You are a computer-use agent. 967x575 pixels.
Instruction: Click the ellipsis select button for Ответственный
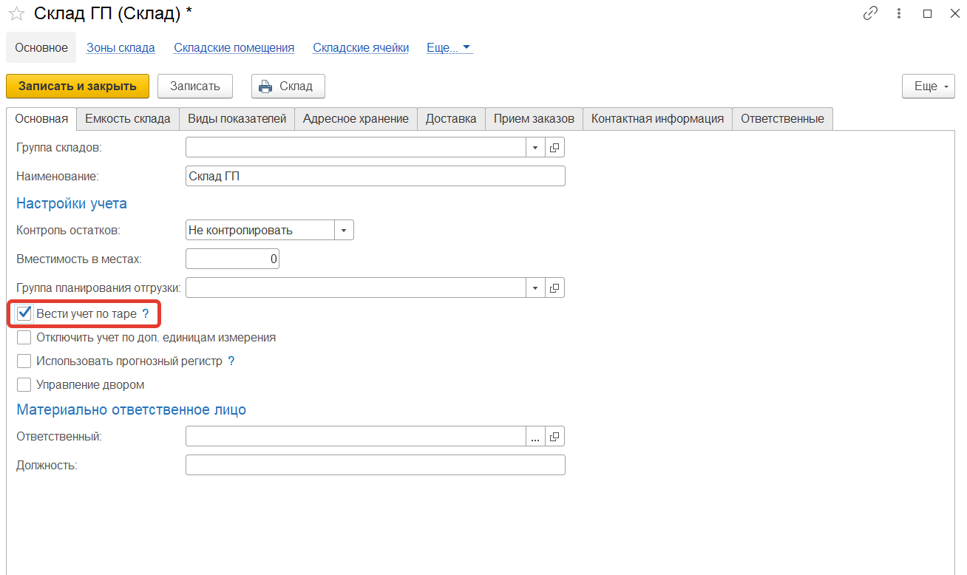[x=535, y=436]
